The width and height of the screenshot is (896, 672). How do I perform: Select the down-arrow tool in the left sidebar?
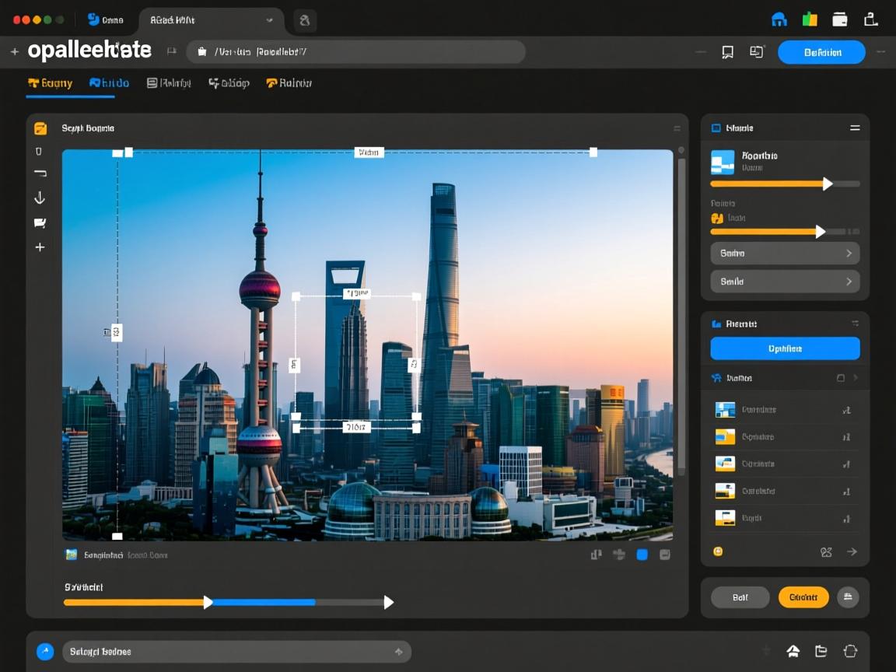coord(40,198)
